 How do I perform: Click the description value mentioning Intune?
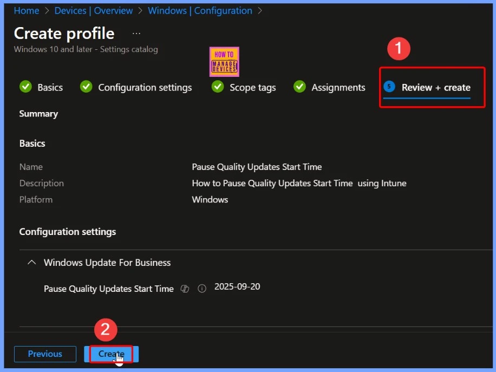click(x=299, y=183)
